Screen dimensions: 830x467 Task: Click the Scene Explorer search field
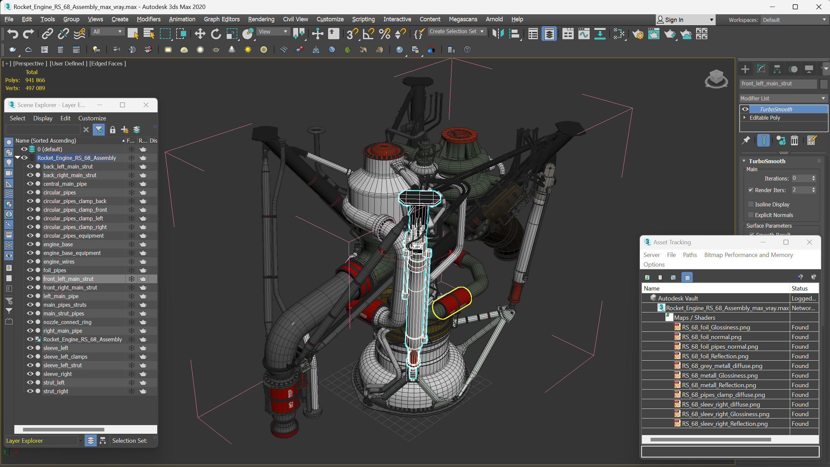[x=43, y=130]
